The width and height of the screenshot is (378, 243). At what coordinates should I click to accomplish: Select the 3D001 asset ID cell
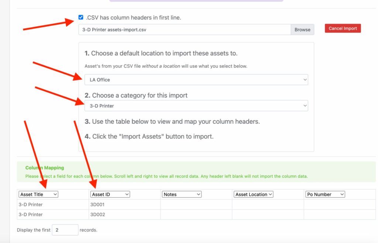tap(125, 204)
